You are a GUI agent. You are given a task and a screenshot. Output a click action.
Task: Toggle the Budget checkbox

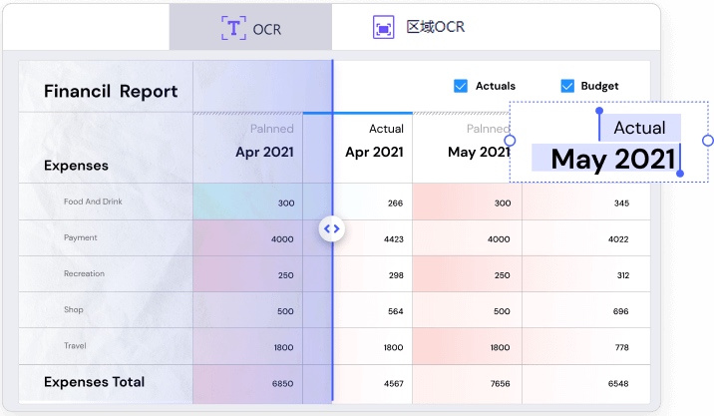[x=567, y=86]
